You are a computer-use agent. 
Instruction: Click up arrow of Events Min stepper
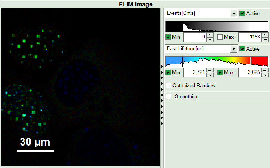[210, 35]
